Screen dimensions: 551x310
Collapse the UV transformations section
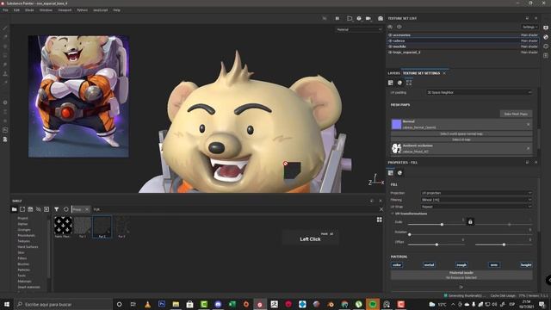393,214
